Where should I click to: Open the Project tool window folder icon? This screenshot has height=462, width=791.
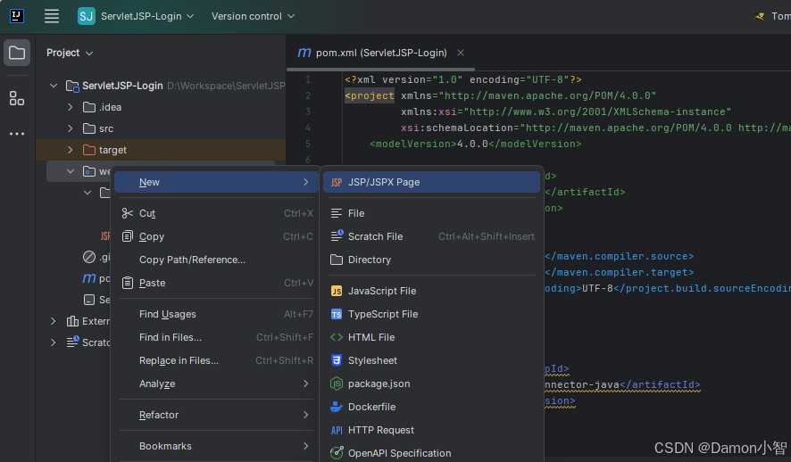coord(17,53)
